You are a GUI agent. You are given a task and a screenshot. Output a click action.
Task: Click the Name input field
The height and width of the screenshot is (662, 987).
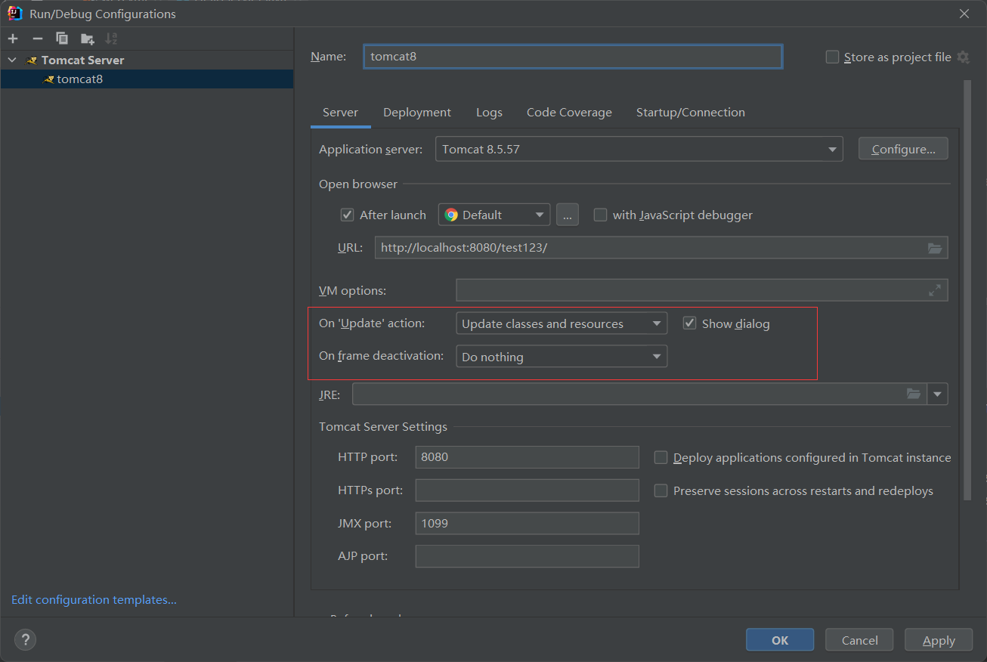click(x=573, y=57)
